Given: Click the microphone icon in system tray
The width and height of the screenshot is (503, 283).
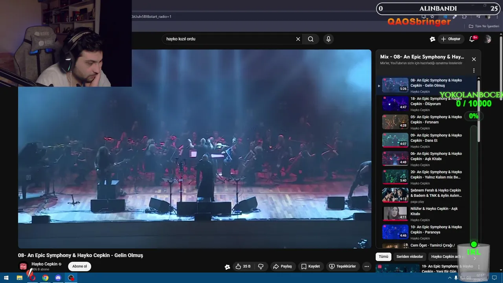Looking at the screenshot, I should click(456, 278).
